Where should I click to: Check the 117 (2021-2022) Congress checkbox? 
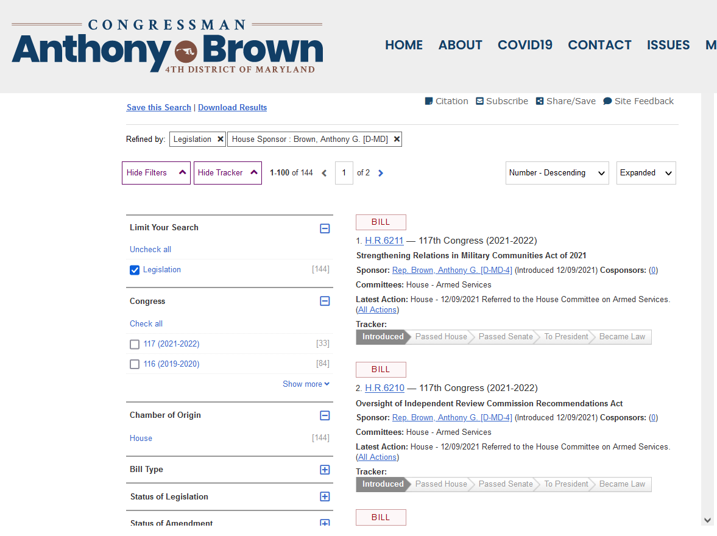(x=135, y=344)
